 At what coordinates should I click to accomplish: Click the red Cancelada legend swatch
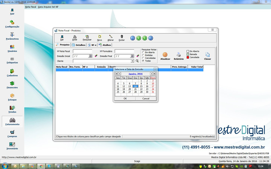point(188,57)
